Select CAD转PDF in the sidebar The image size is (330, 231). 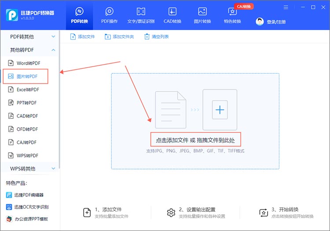click(27, 116)
